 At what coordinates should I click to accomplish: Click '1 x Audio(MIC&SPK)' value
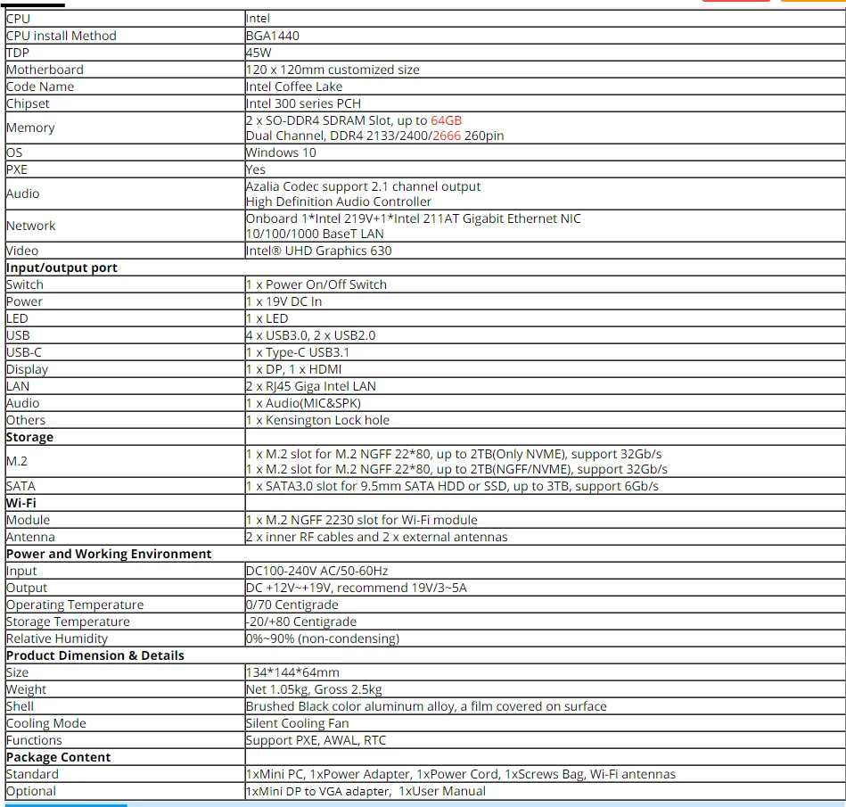click(303, 403)
